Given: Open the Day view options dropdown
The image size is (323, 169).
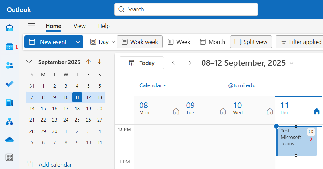Looking at the screenshot, I should [x=113, y=42].
